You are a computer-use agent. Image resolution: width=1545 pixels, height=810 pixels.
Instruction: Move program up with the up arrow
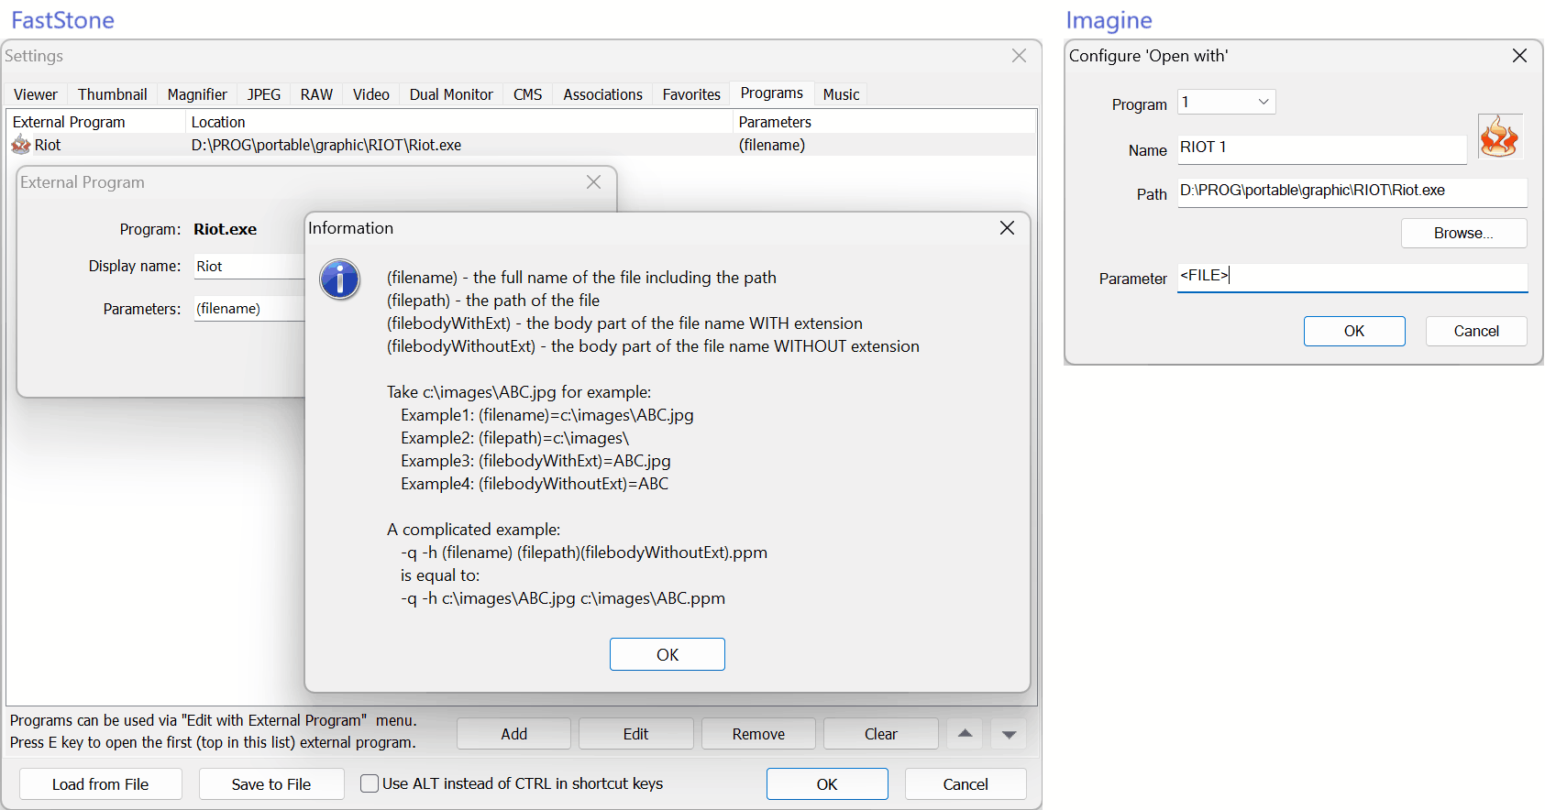click(x=965, y=734)
